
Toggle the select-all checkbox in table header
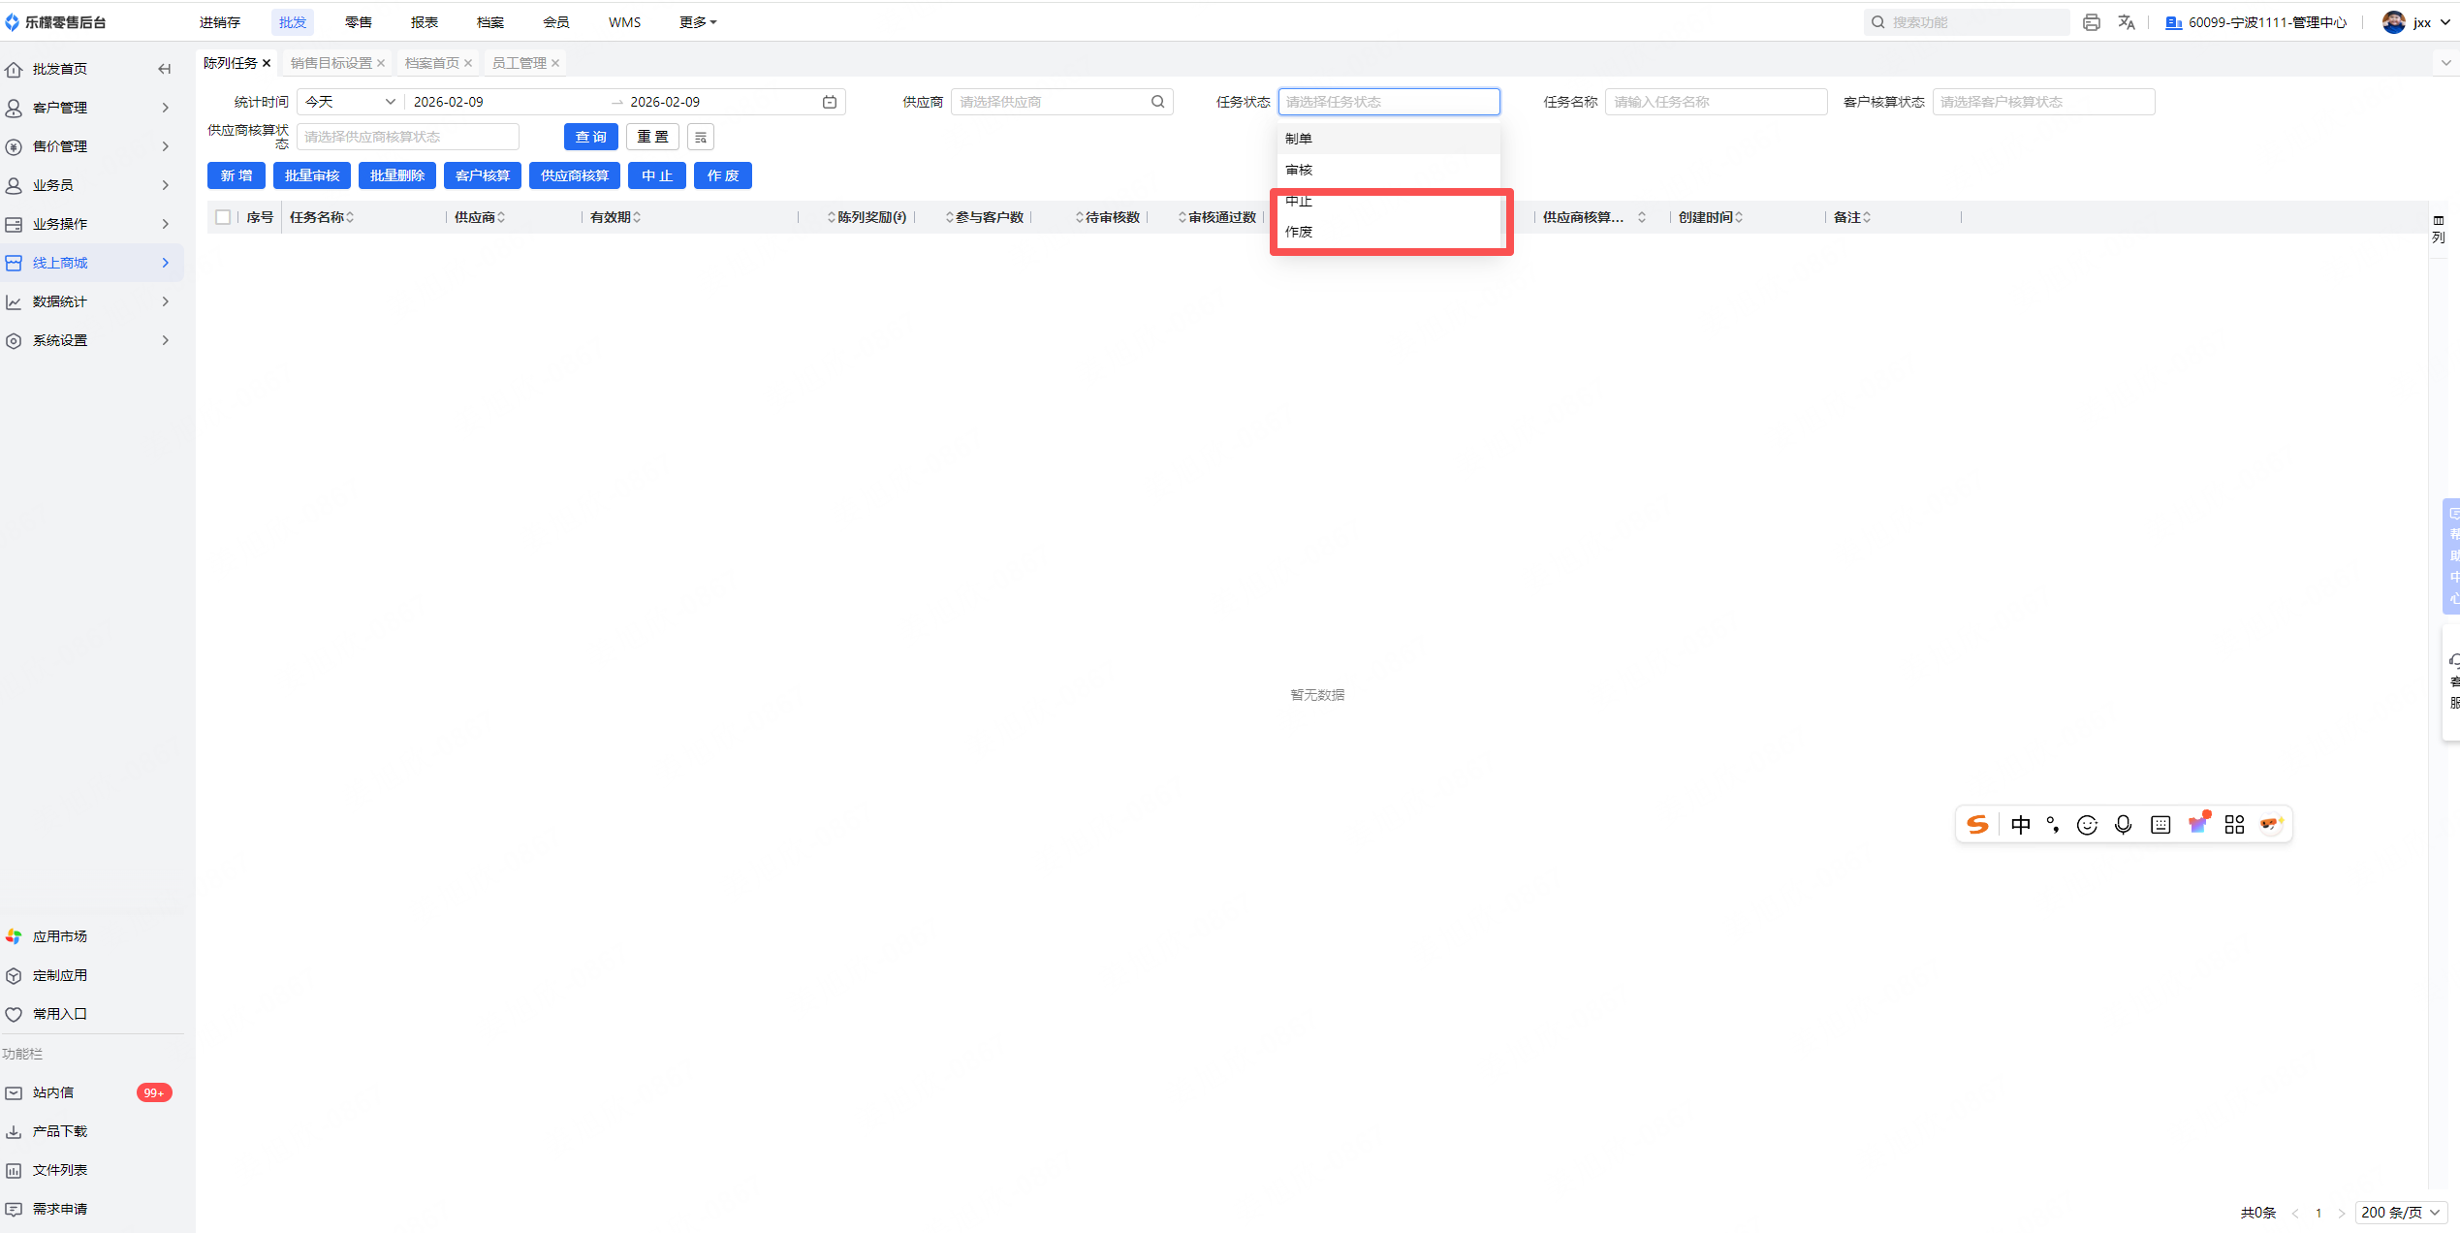223,217
